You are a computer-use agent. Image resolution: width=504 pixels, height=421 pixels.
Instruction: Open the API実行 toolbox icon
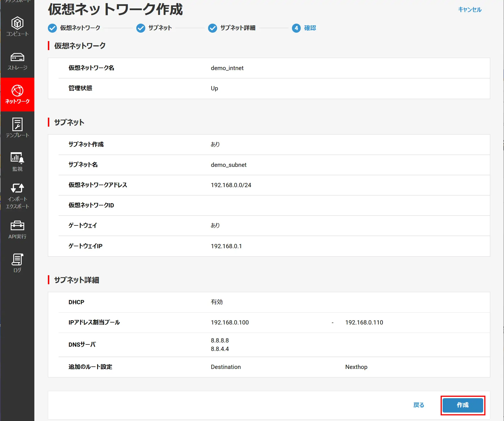click(x=17, y=225)
